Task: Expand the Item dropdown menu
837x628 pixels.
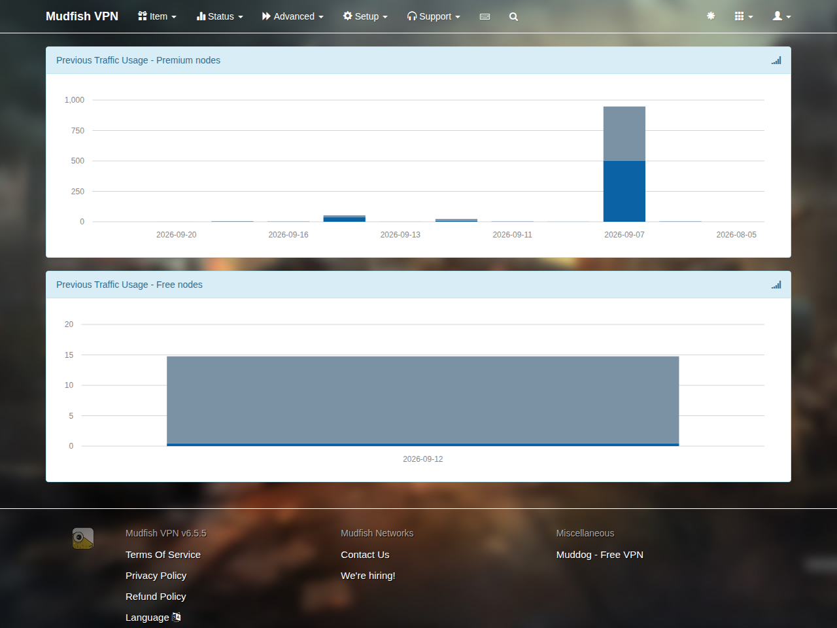Action: (157, 16)
